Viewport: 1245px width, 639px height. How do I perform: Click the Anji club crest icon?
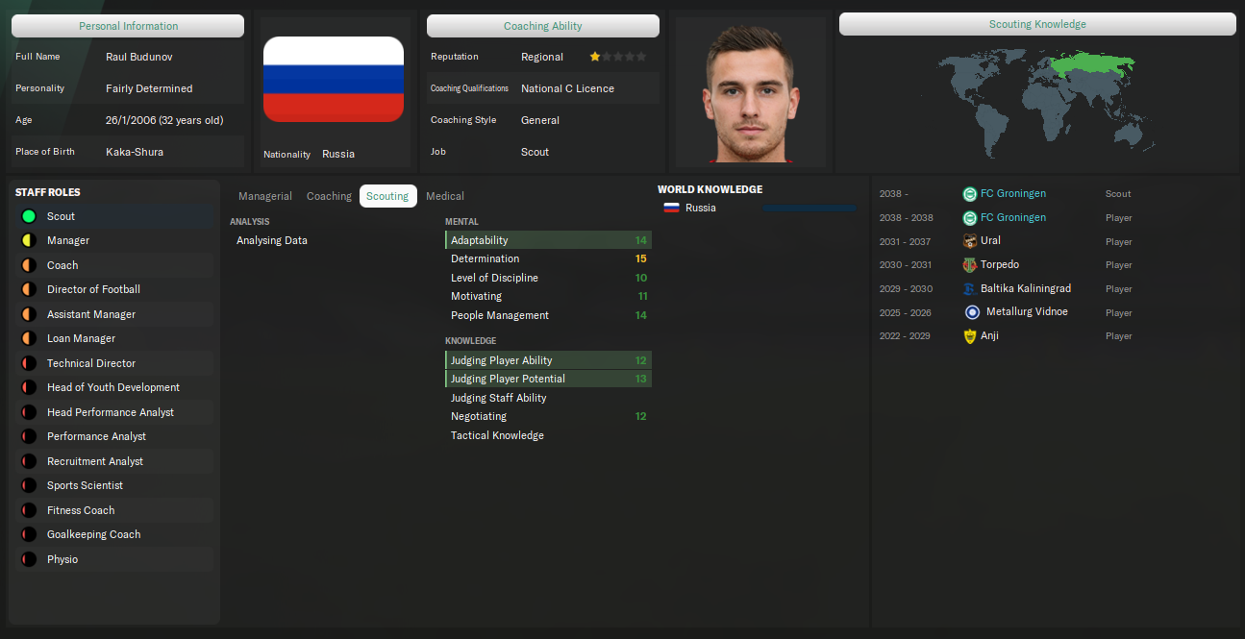point(969,336)
